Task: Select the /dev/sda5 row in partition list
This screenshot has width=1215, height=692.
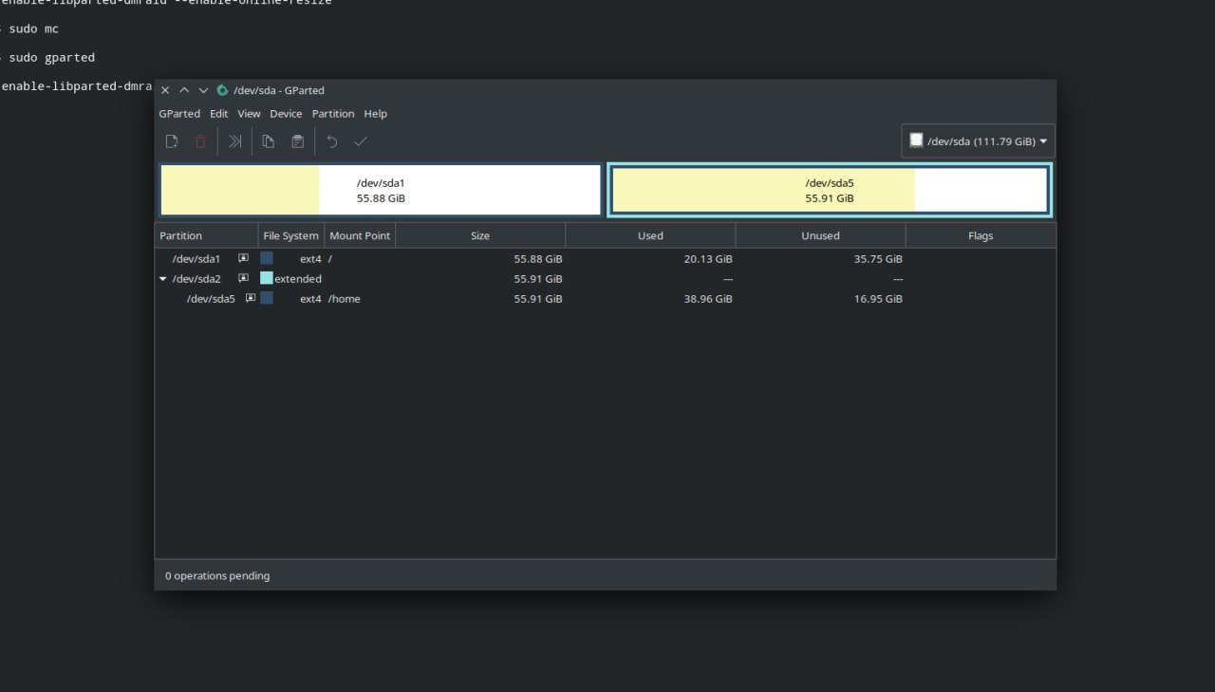Action: (605, 298)
